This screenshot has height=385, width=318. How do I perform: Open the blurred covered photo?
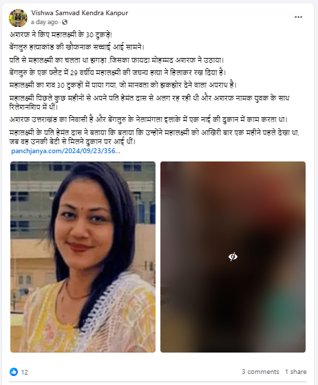[x=233, y=257]
